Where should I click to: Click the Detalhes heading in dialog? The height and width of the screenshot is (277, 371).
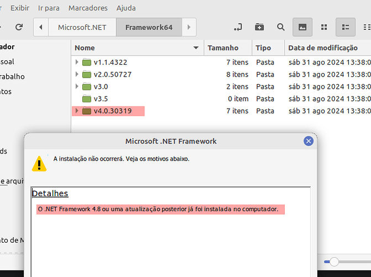point(50,193)
